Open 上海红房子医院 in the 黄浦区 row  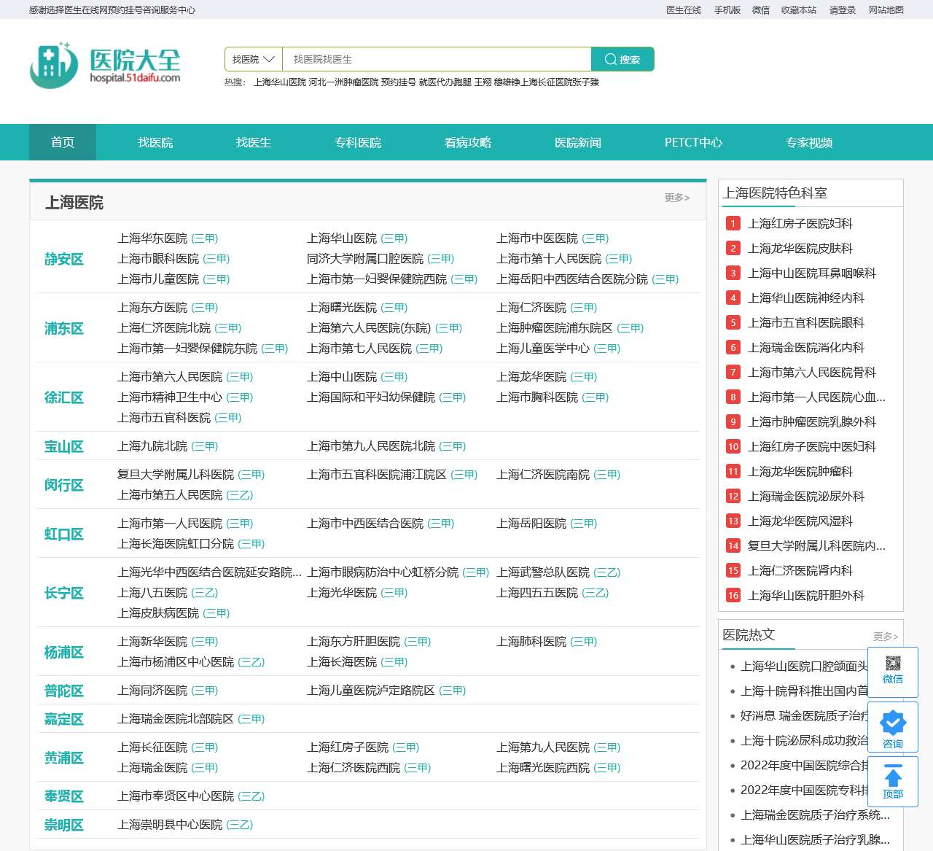click(x=348, y=747)
